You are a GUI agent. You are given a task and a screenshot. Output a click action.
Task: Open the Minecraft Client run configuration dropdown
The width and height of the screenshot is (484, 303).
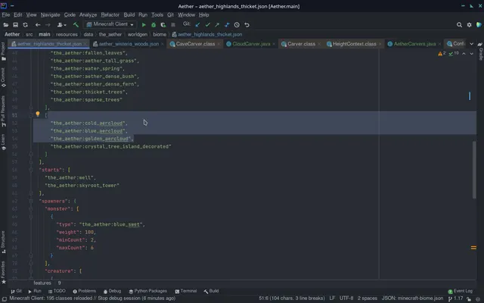click(110, 24)
